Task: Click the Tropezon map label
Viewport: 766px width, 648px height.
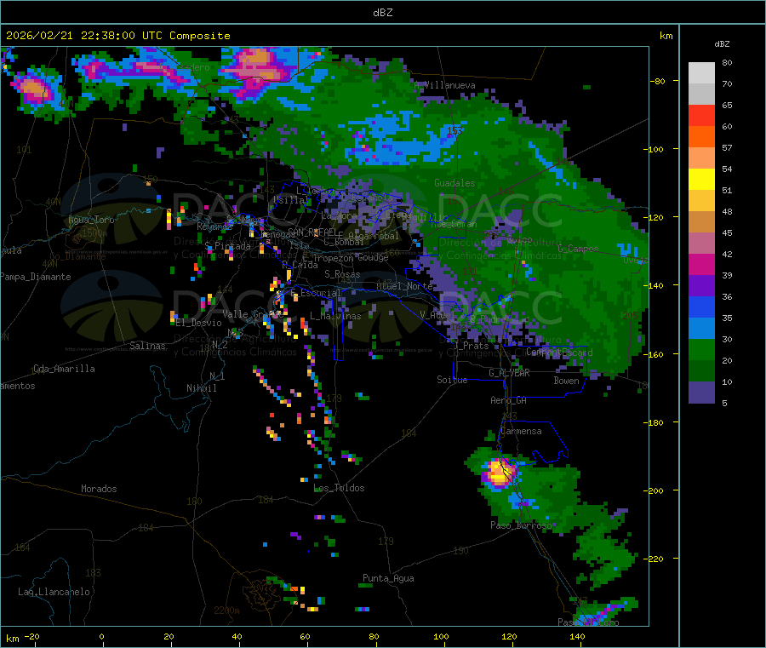Action: (x=334, y=258)
